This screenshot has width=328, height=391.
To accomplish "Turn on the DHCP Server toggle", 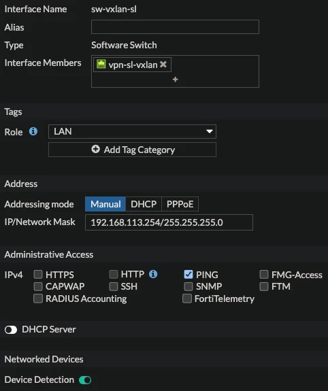I will point(11,330).
